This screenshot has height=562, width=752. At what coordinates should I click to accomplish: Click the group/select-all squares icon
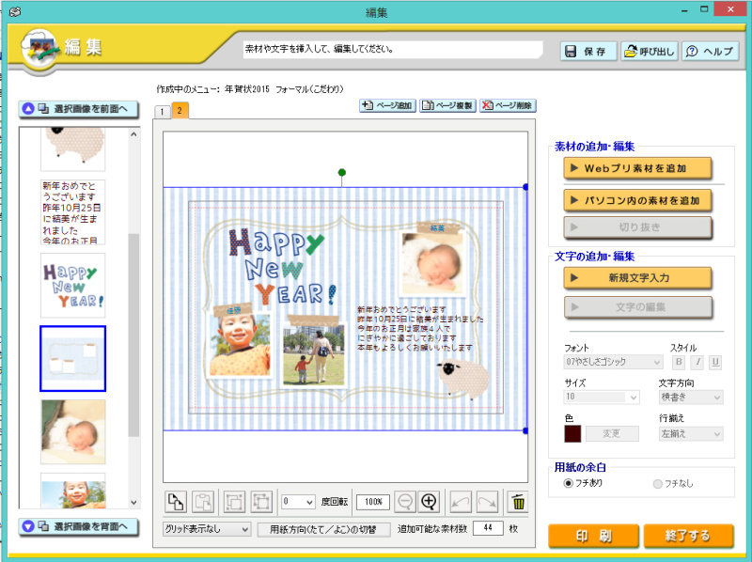(x=261, y=502)
